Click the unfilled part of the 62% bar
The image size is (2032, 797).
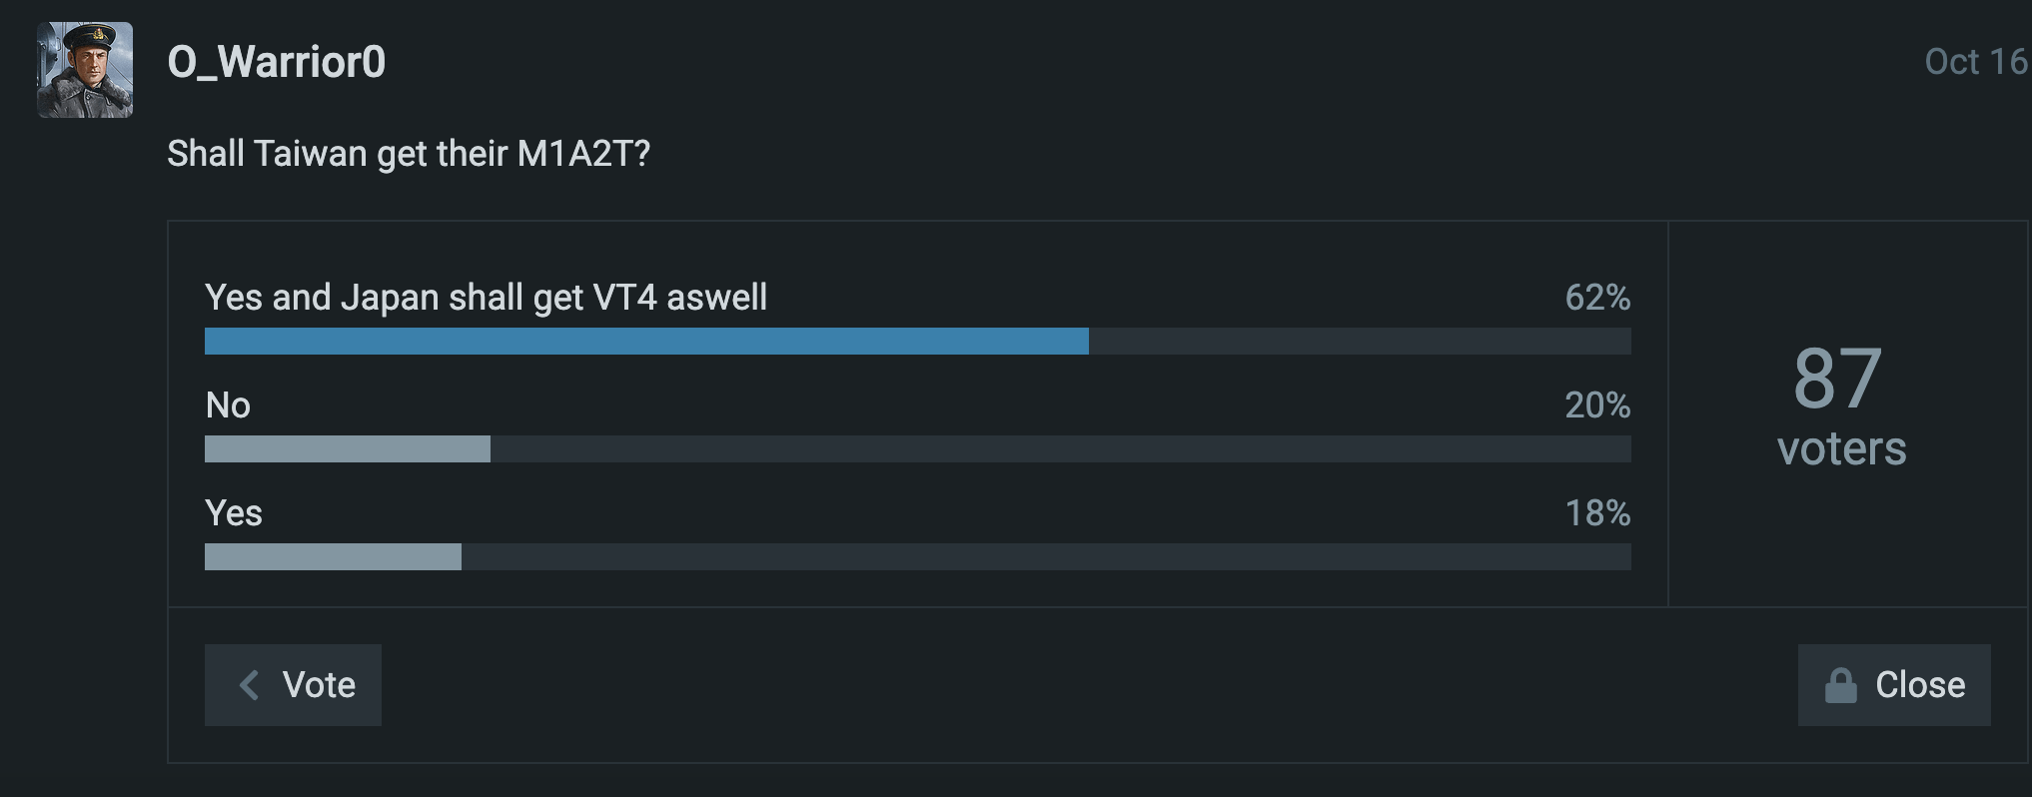coord(1359,342)
